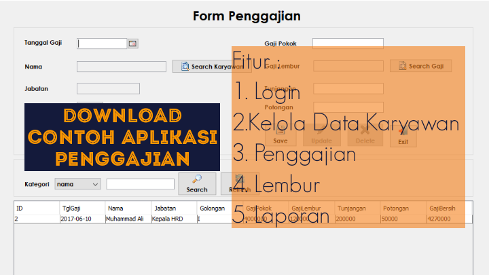This screenshot has height=275, width=489.
Task: Click the Update button
Action: [321, 135]
